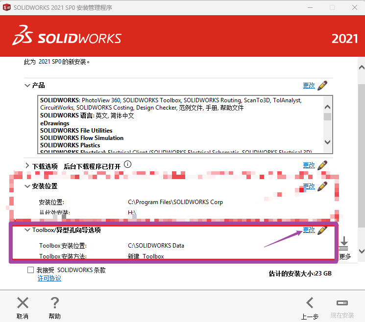The width and height of the screenshot is (365, 322).
Task: Click 更改 link for 安装位置
Action: [309, 186]
